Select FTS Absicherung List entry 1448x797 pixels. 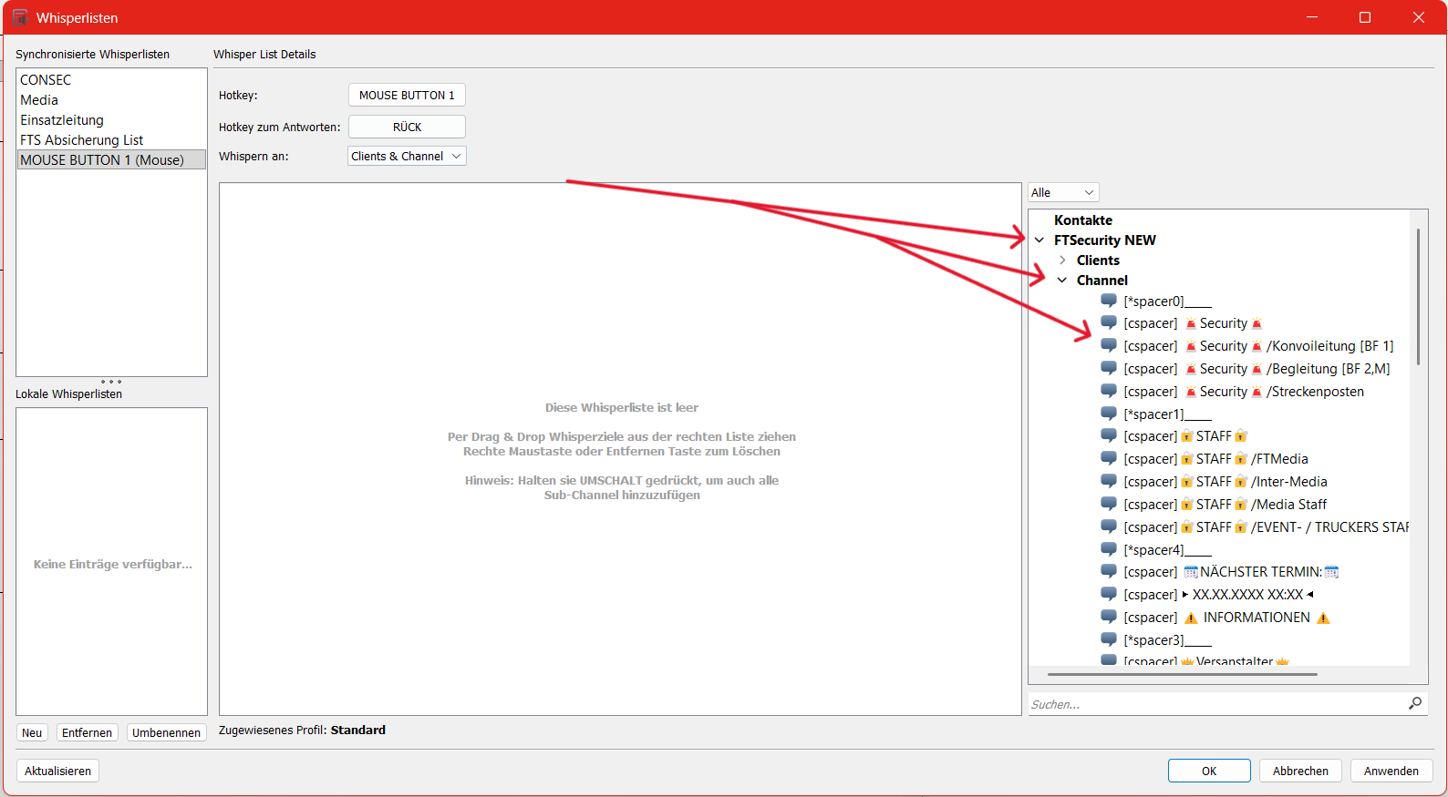tap(82, 140)
